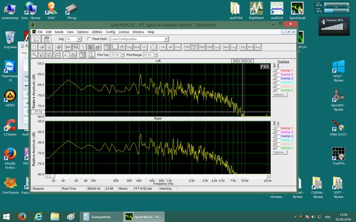Open the License menu
The width and height of the screenshot is (356, 222).
click(124, 32)
